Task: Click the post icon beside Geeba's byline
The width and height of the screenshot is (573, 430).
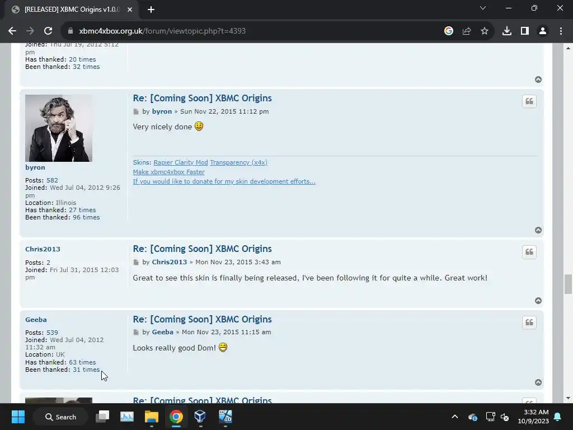Action: (136, 333)
